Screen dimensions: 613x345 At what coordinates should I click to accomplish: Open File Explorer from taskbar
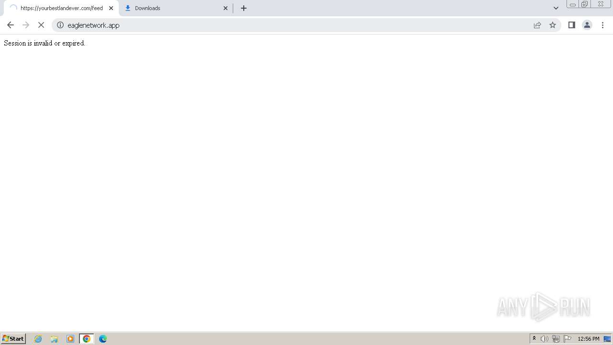coord(54,339)
